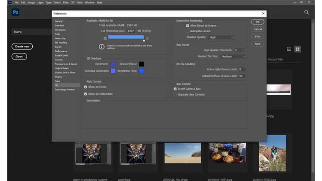Open the 20190426_111429.jpg beach thumbnail
Screen dimensions: 322x181
click(x=183, y=153)
